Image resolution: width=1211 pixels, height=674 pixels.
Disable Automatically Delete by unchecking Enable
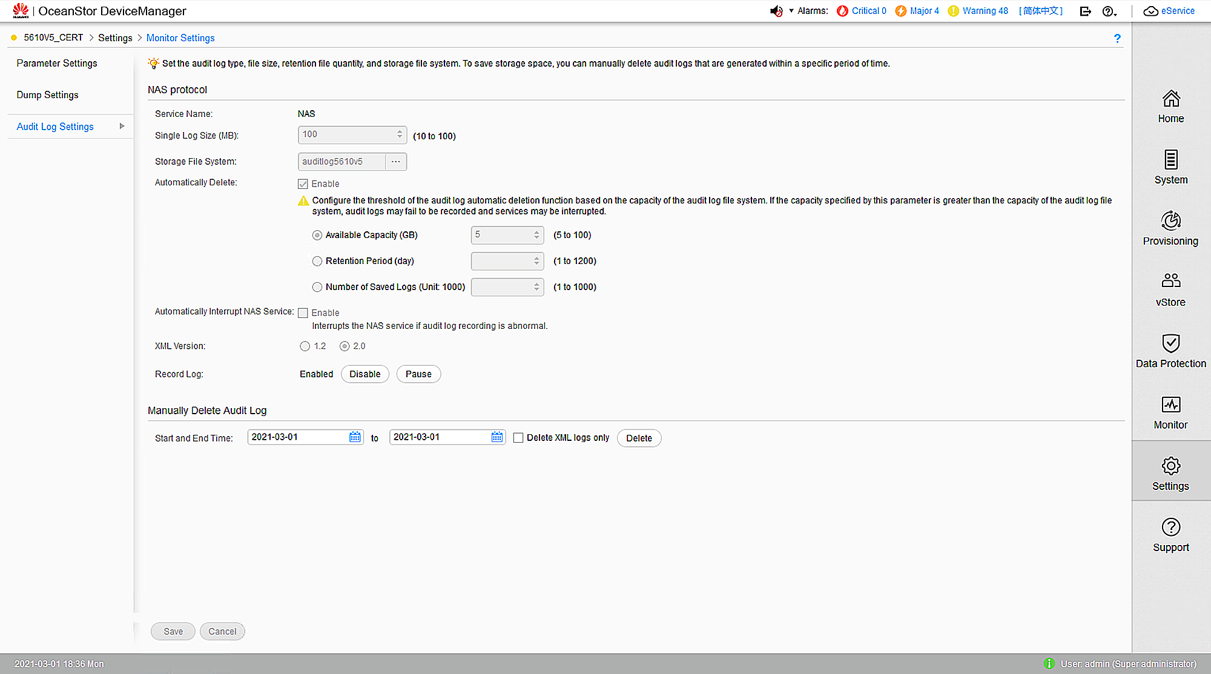[x=303, y=183]
